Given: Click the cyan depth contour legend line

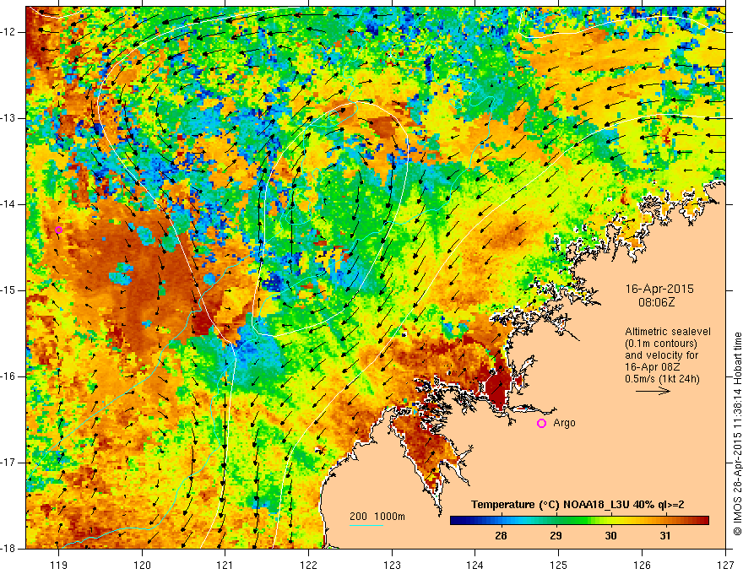Looking at the screenshot, I should pyautogui.click(x=366, y=525).
